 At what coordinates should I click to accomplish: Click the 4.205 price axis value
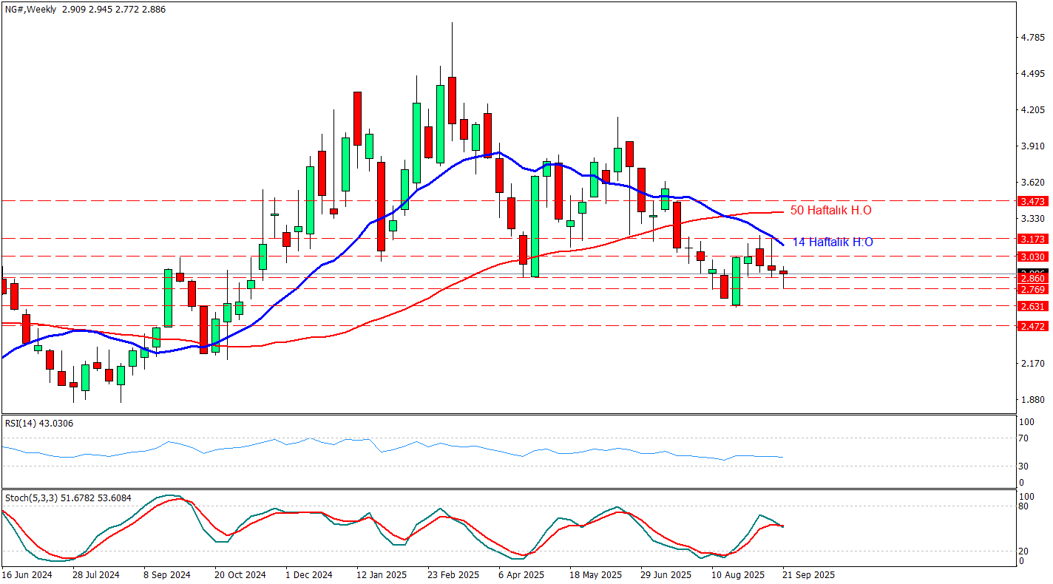pos(1032,110)
